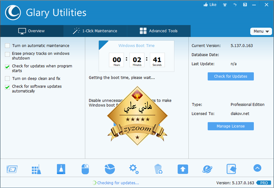The width and height of the screenshot is (274, 188).
Task: Click the Like thumbs-up button
Action: (210, 5)
